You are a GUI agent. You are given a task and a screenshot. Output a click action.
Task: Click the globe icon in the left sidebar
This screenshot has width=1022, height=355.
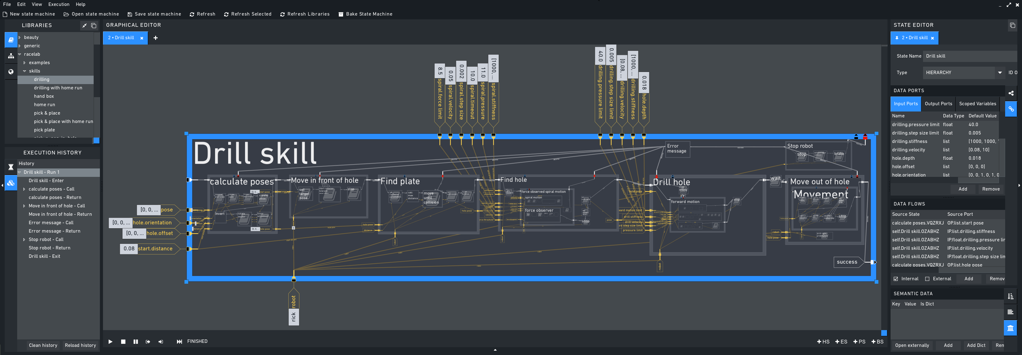point(11,72)
